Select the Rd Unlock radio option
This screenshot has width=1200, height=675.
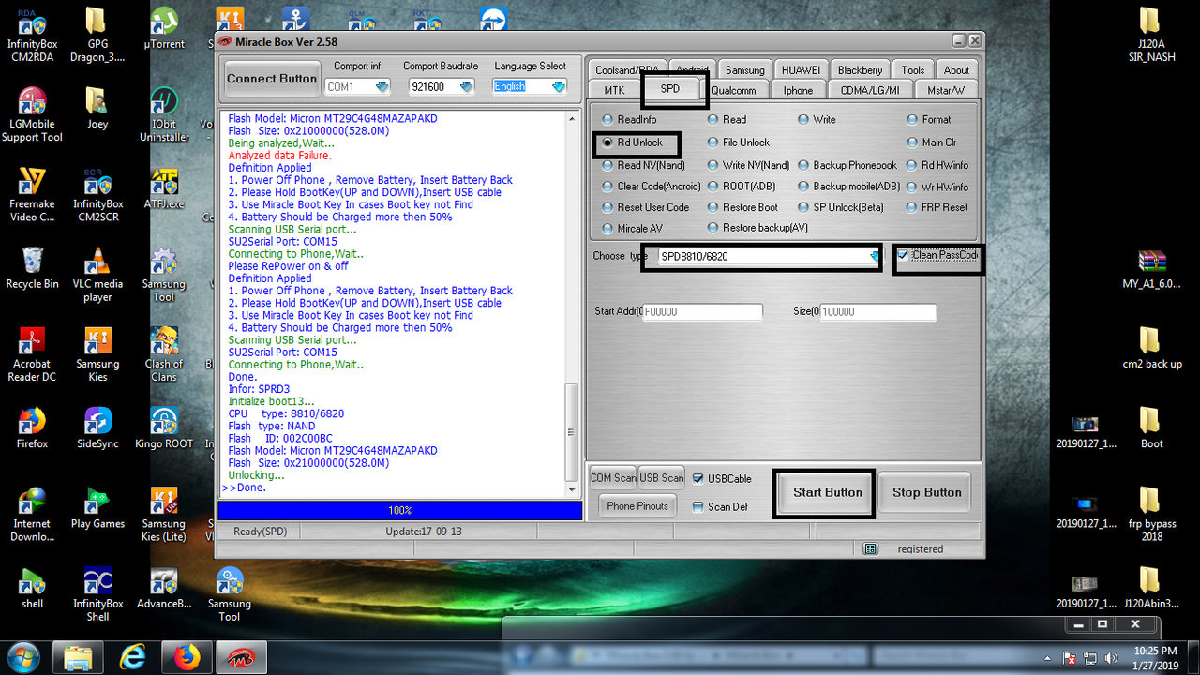632,142
